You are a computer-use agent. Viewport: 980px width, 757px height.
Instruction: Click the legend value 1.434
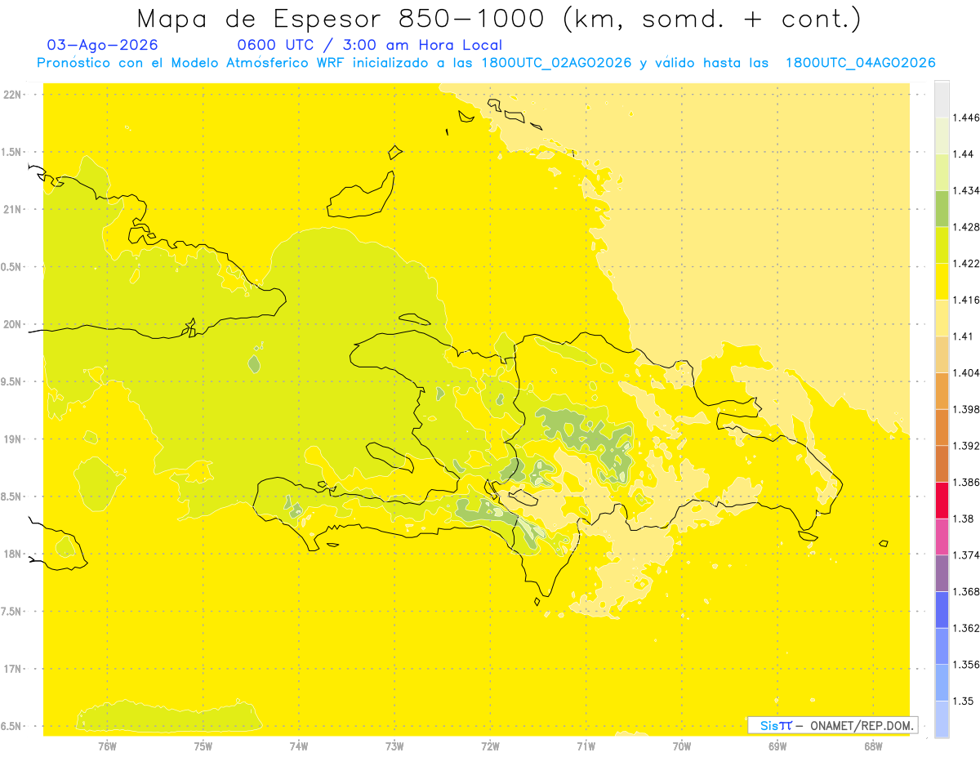(x=967, y=190)
